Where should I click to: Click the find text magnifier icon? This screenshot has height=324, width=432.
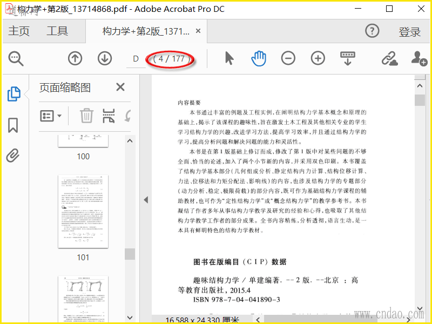coord(16,59)
